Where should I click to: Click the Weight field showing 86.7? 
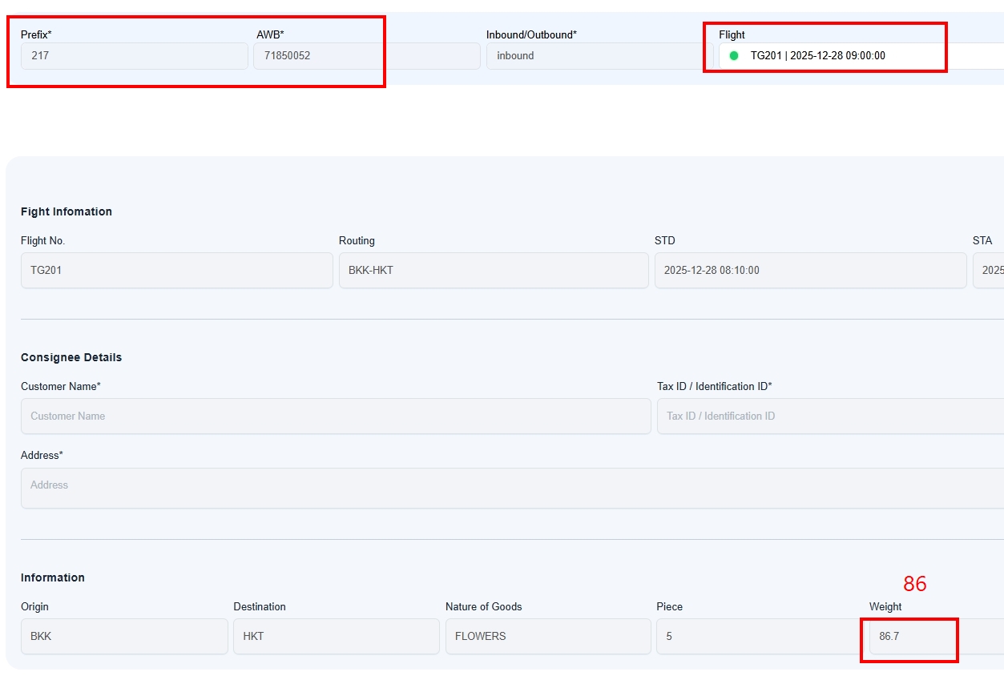(x=913, y=637)
